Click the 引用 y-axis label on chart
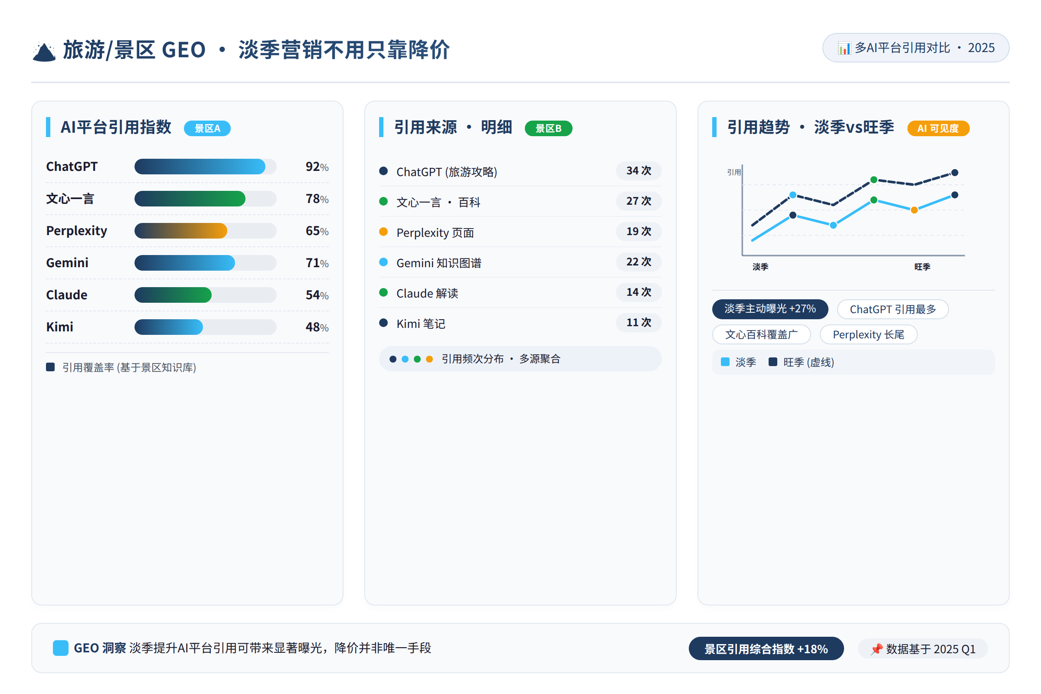The image size is (1041, 694). 734,172
